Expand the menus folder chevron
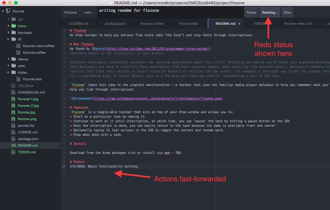Viewport: 330px width, 210px height. 8,59
